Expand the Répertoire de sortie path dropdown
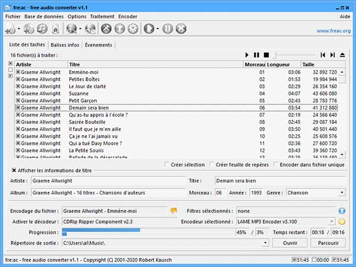The height and width of the screenshot is (267, 356). (266, 243)
